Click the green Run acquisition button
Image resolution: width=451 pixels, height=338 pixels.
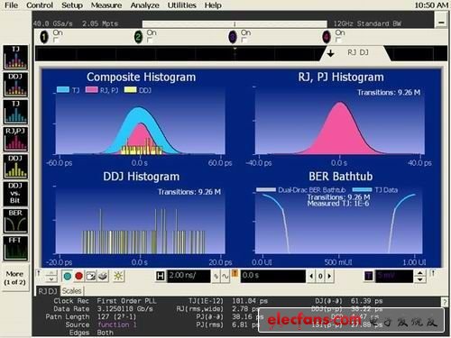click(x=68, y=276)
